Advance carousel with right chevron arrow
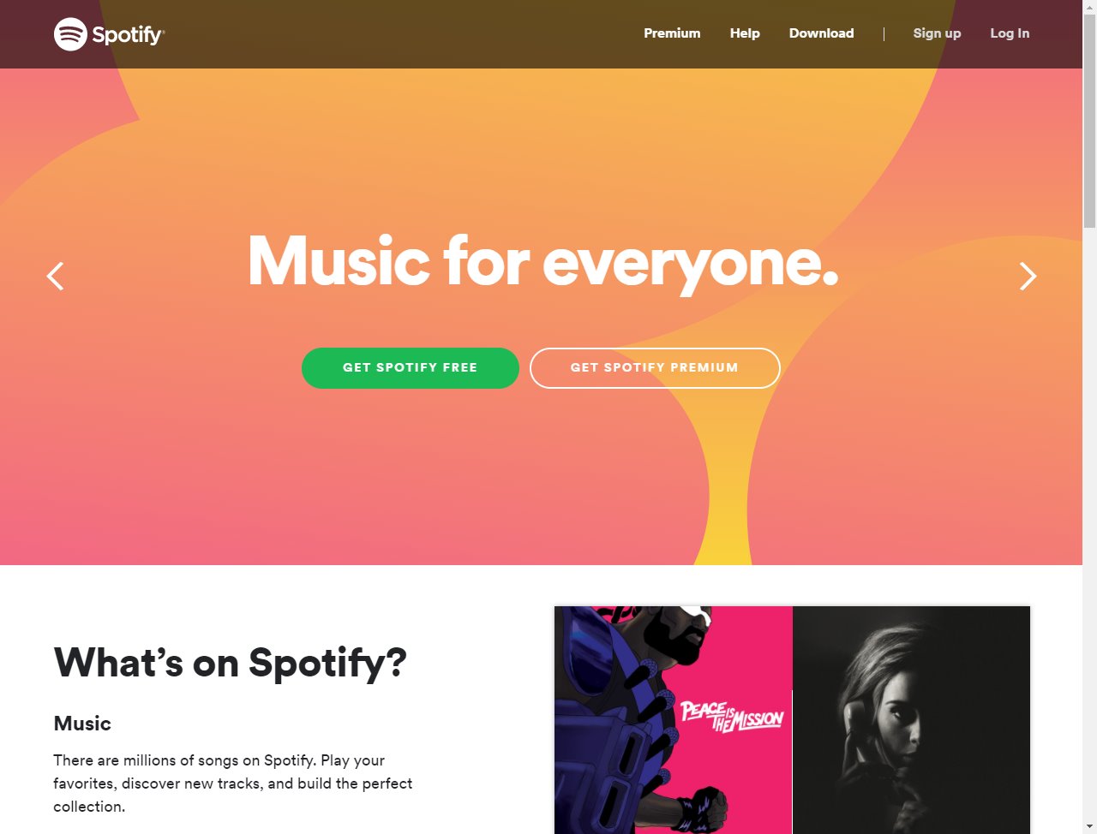 click(x=1028, y=276)
